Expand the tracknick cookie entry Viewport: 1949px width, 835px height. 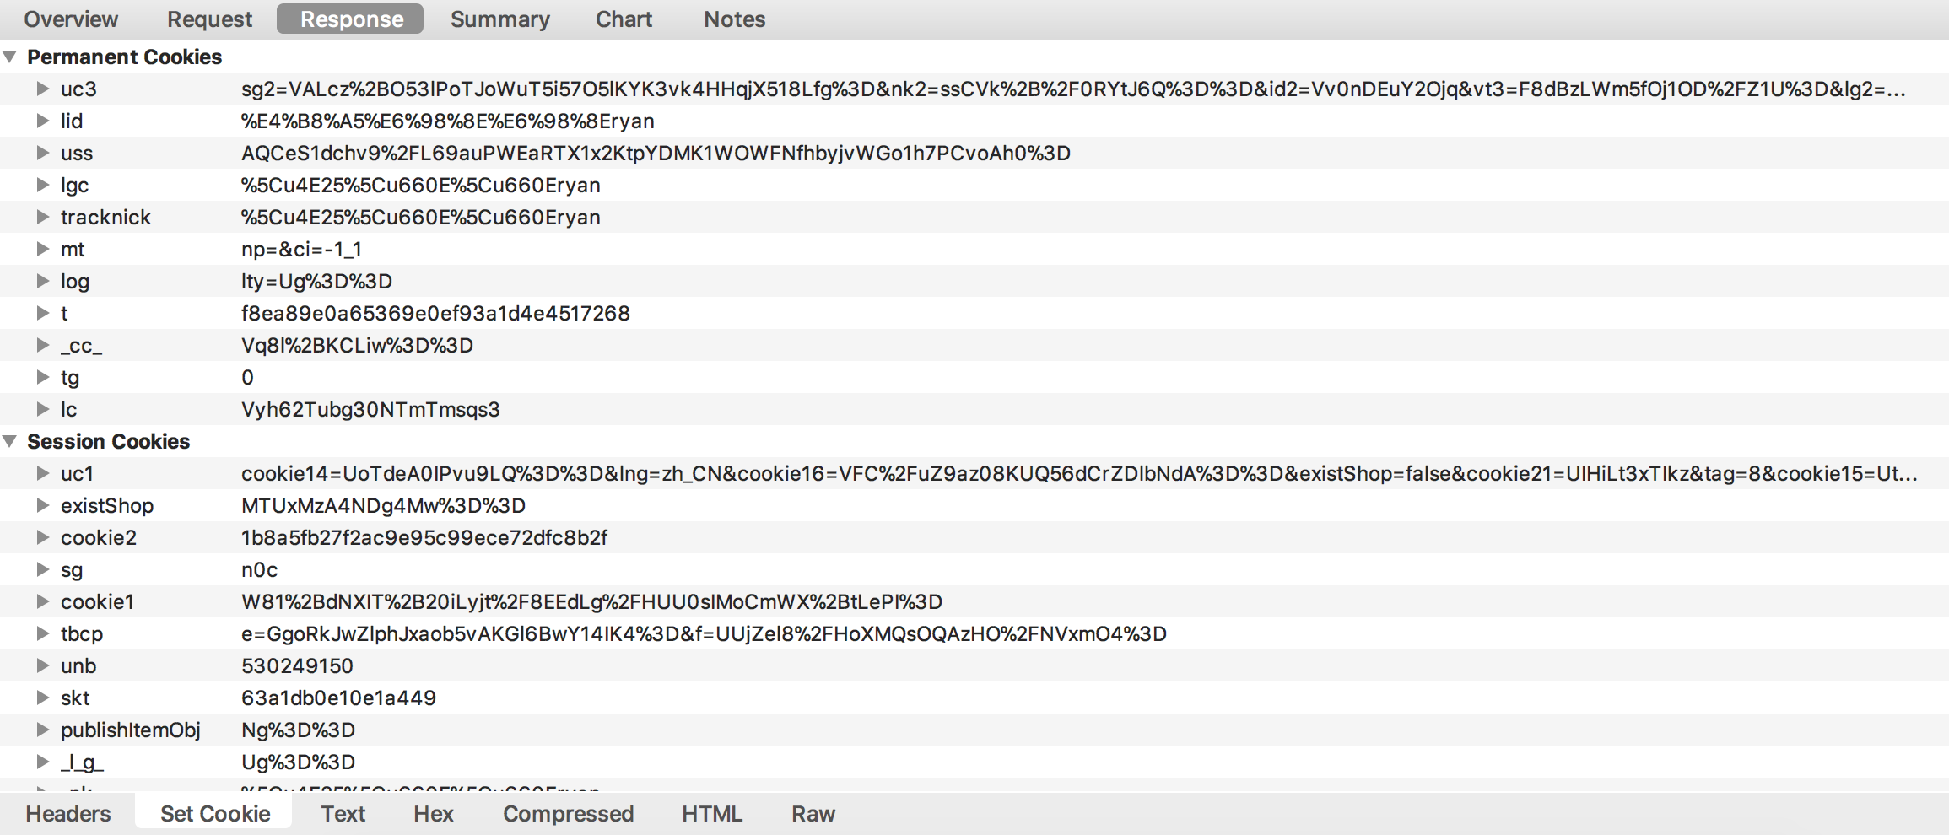[42, 217]
